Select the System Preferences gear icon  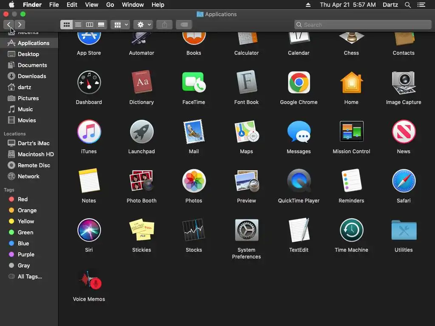pos(246,230)
